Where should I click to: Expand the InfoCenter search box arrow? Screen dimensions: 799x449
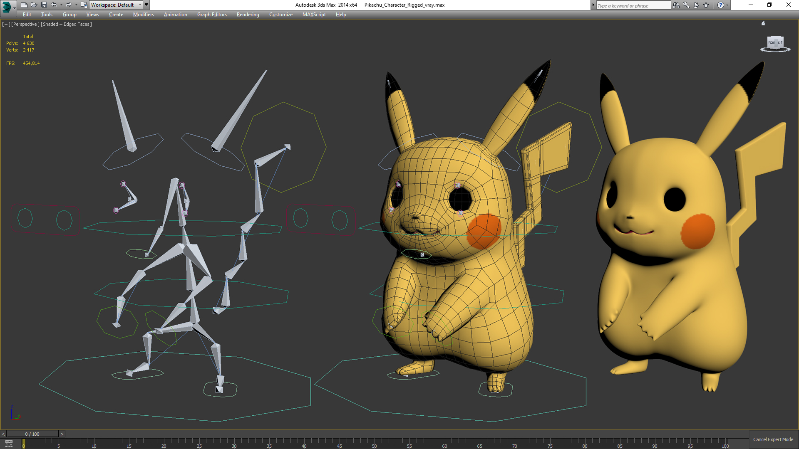593,5
